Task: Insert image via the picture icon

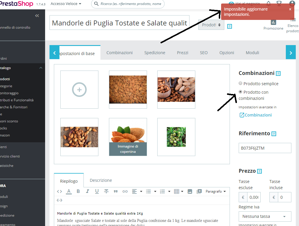Action: click(190, 191)
